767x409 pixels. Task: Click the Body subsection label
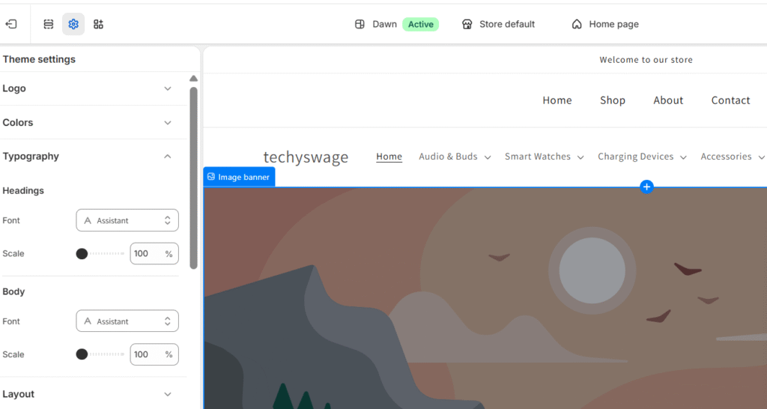(13, 291)
